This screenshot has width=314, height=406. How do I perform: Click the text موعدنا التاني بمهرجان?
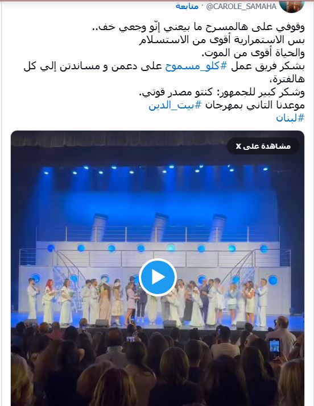click(x=255, y=105)
